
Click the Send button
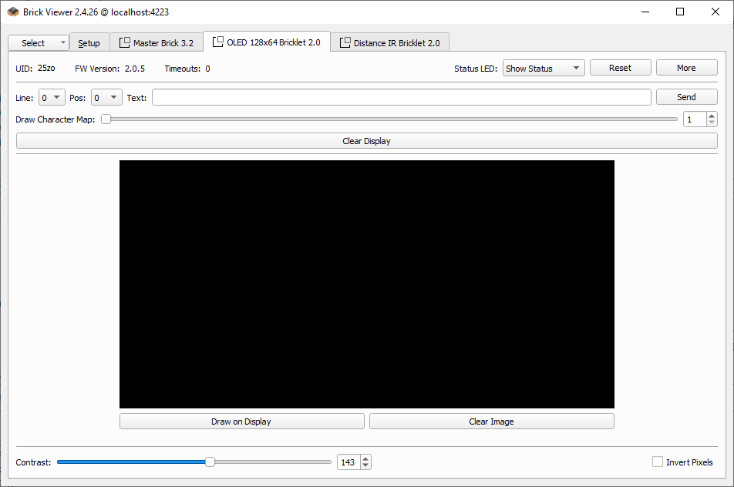point(686,97)
